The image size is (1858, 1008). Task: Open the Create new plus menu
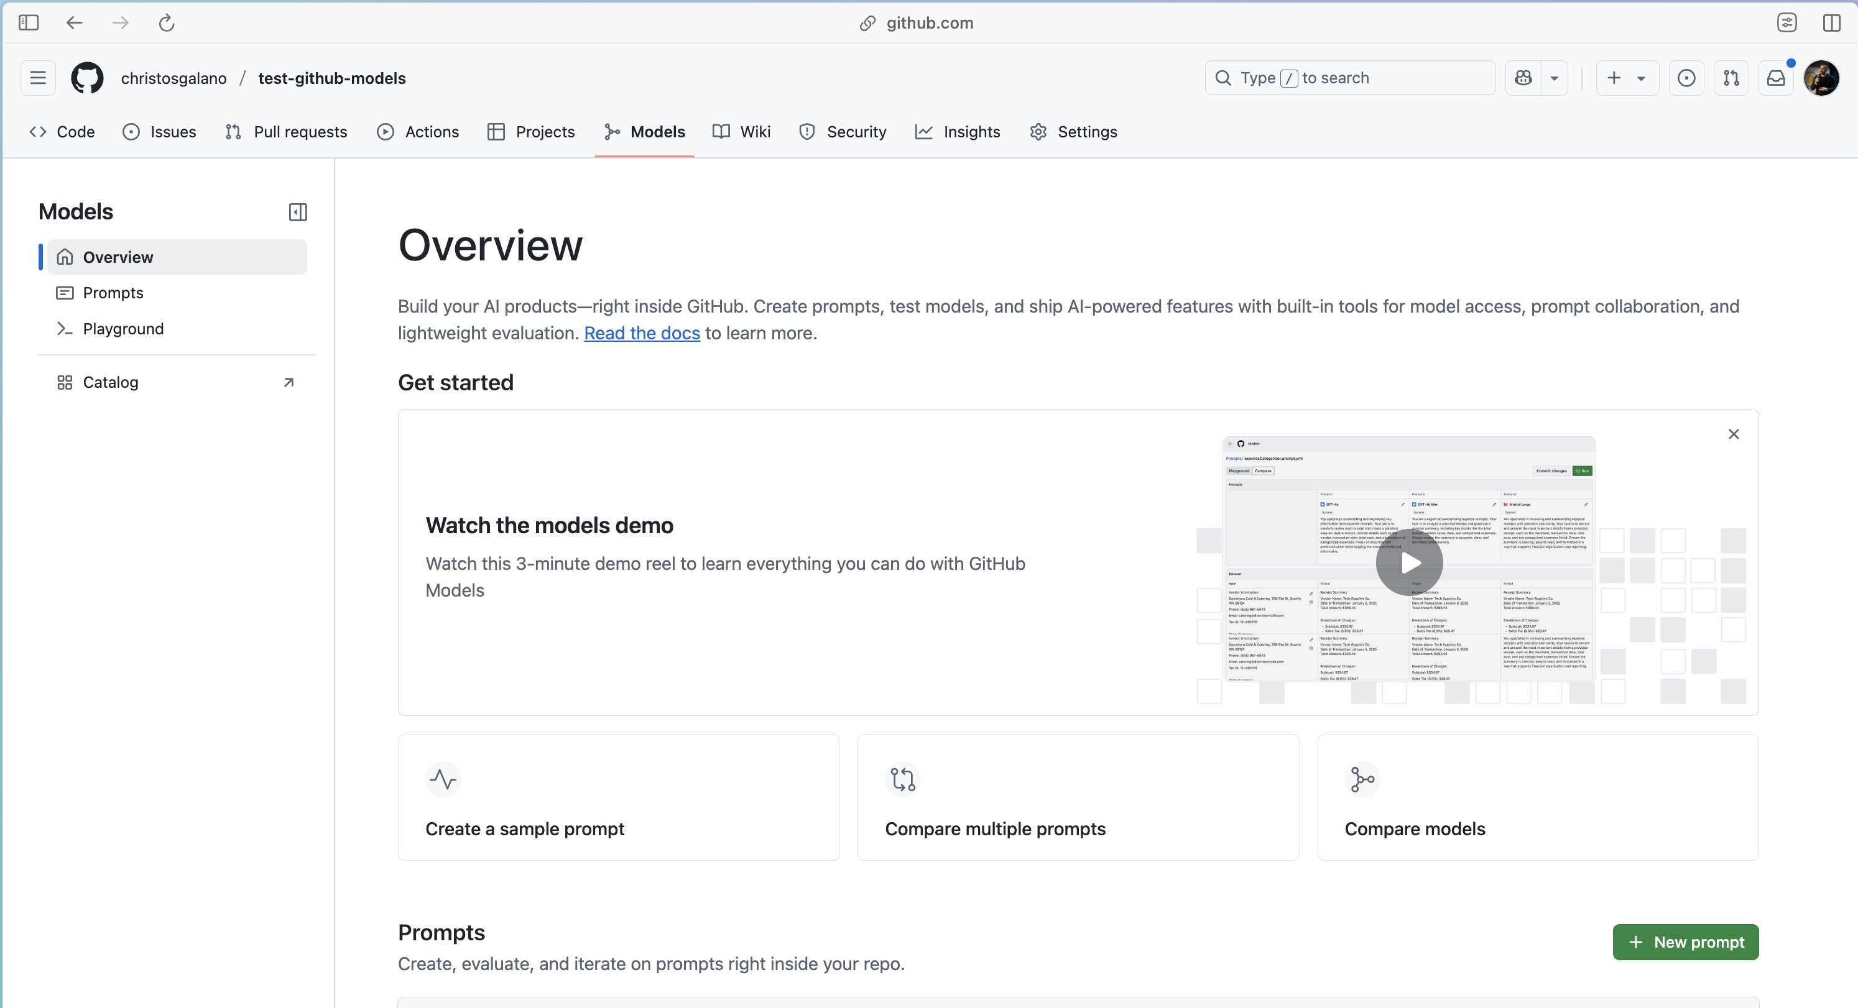1627,78
